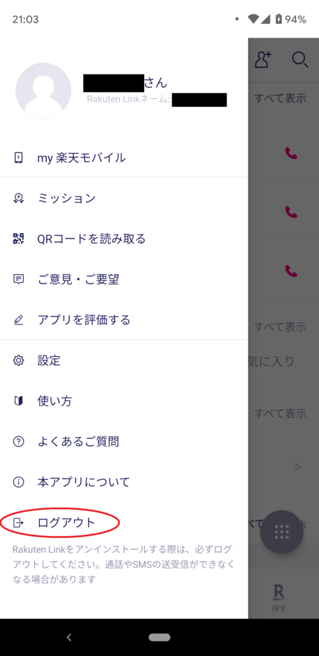Open the ミッション menu item
The image size is (319, 656).
(x=124, y=199)
